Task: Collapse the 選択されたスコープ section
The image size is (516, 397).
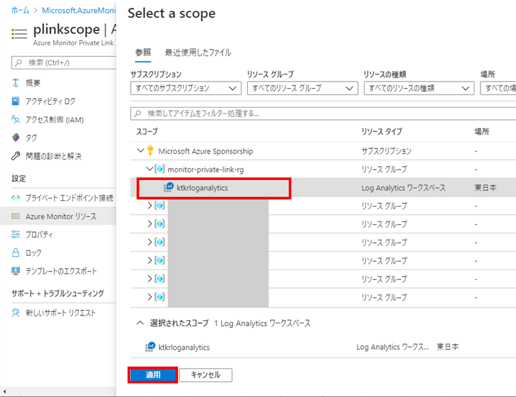Action: click(x=140, y=323)
